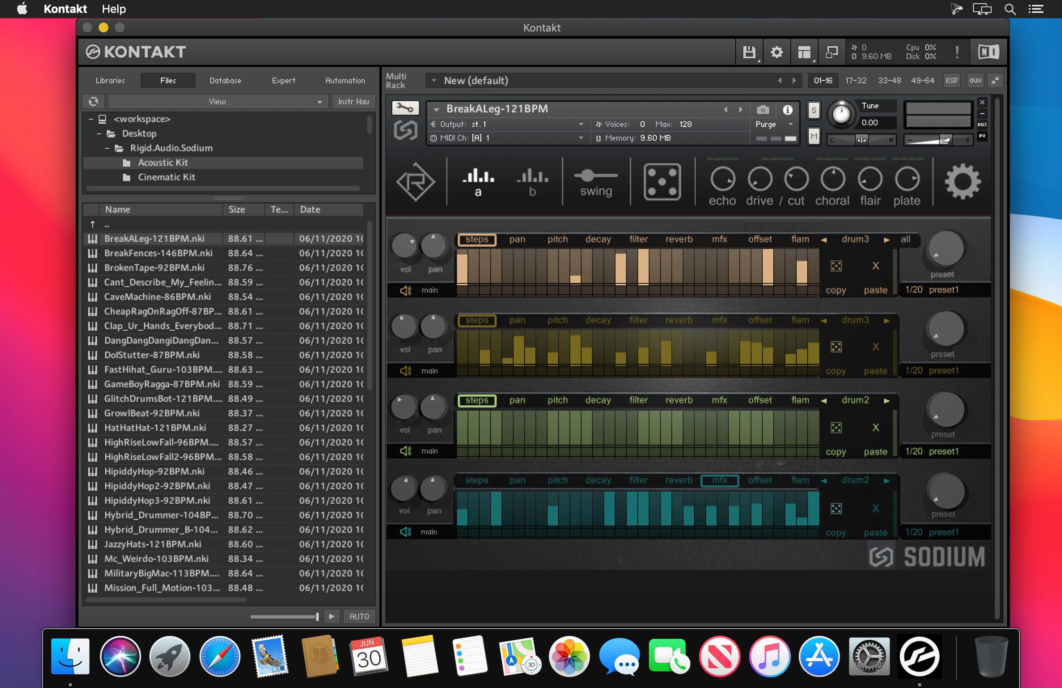Switch to Libraries tab
1062x688 pixels.
tap(110, 81)
